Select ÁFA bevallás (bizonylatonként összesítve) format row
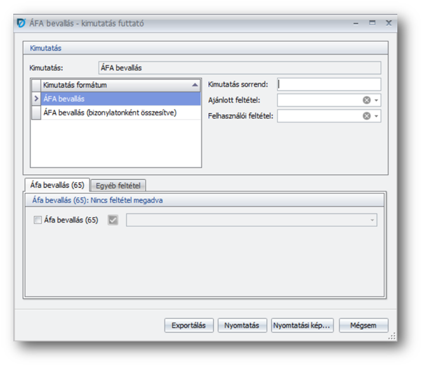This screenshot has width=424, height=368. pos(109,113)
